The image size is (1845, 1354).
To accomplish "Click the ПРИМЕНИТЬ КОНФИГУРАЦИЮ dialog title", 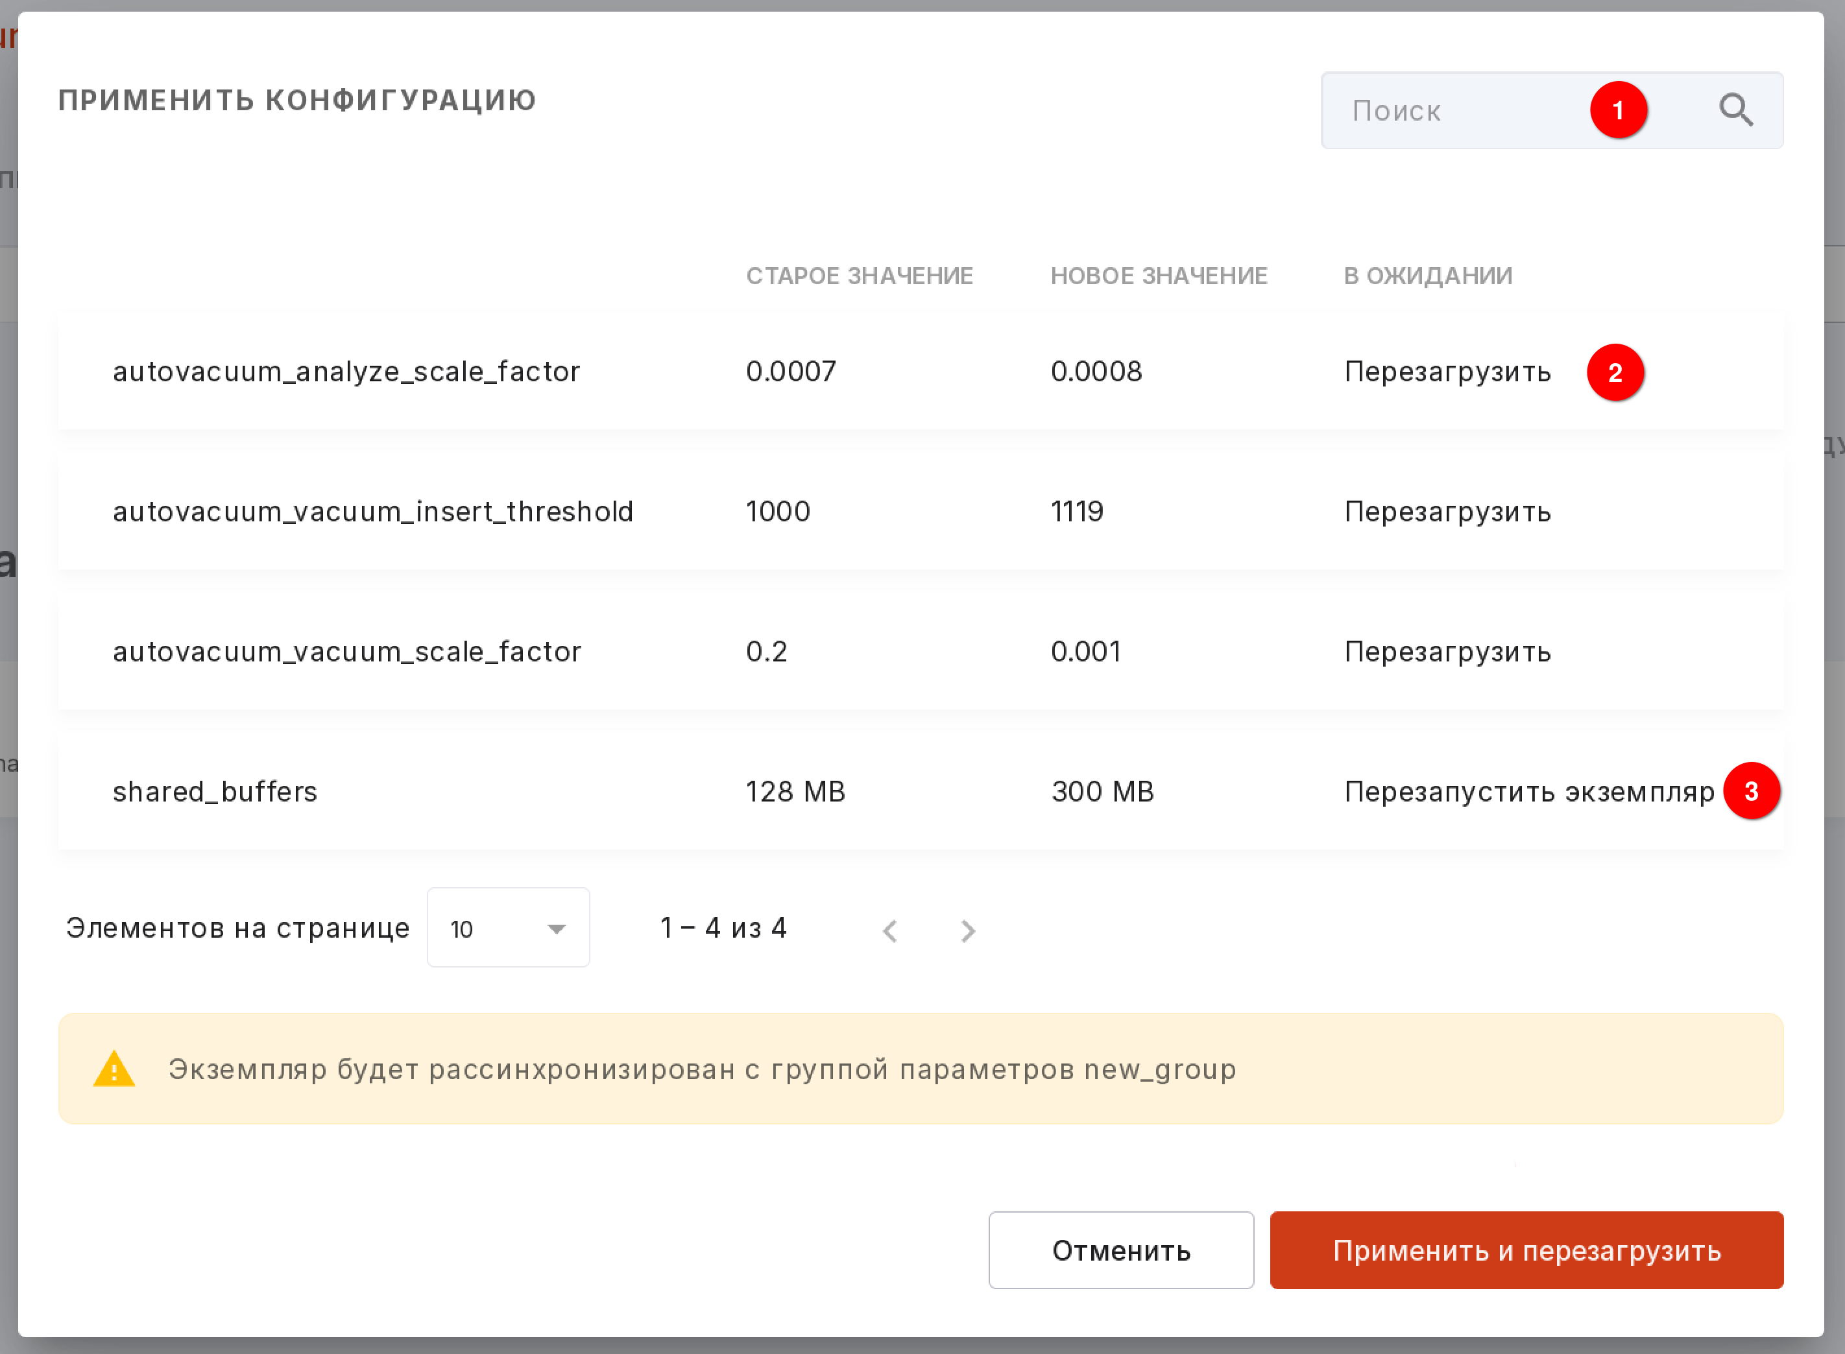I will 297,100.
